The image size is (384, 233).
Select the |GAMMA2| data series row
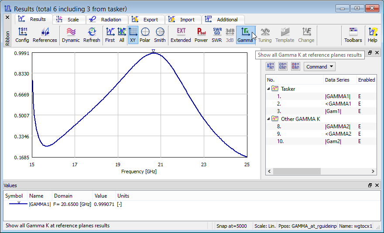point(338,127)
